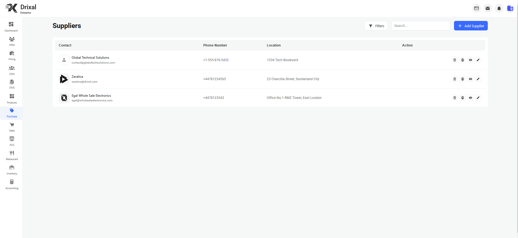
Task: Click the Add Supplier button
Action: [x=471, y=26]
